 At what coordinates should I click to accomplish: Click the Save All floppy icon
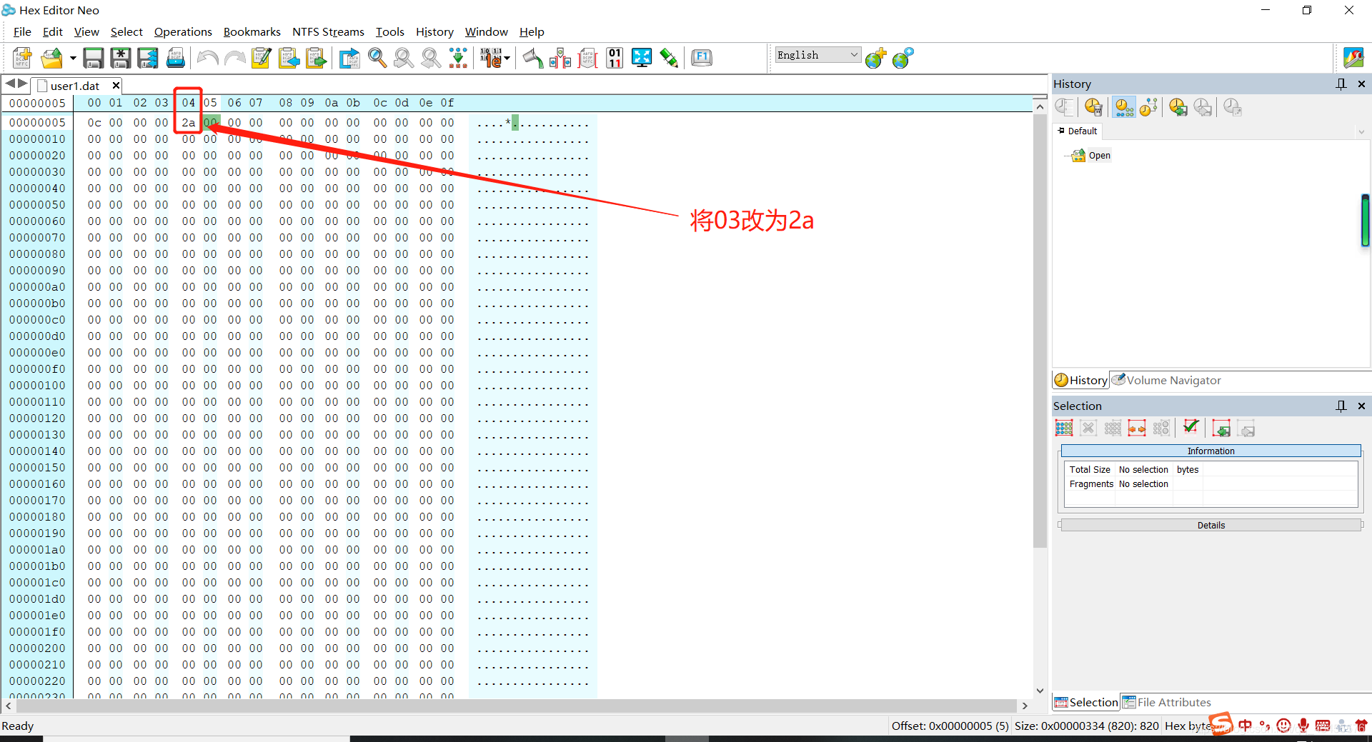(148, 57)
